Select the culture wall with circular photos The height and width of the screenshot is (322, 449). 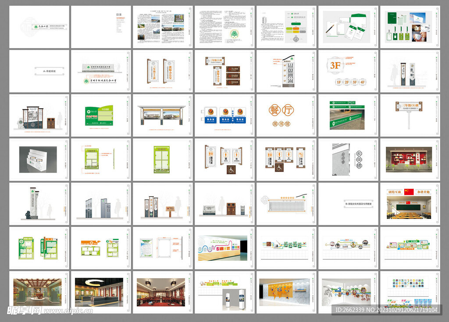[x=349, y=248]
